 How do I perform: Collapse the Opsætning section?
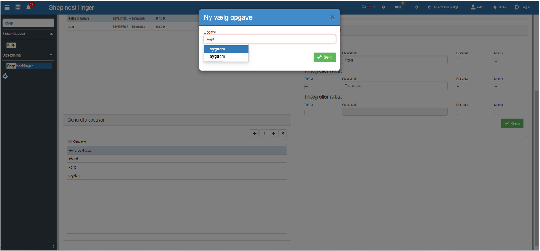(x=52, y=55)
